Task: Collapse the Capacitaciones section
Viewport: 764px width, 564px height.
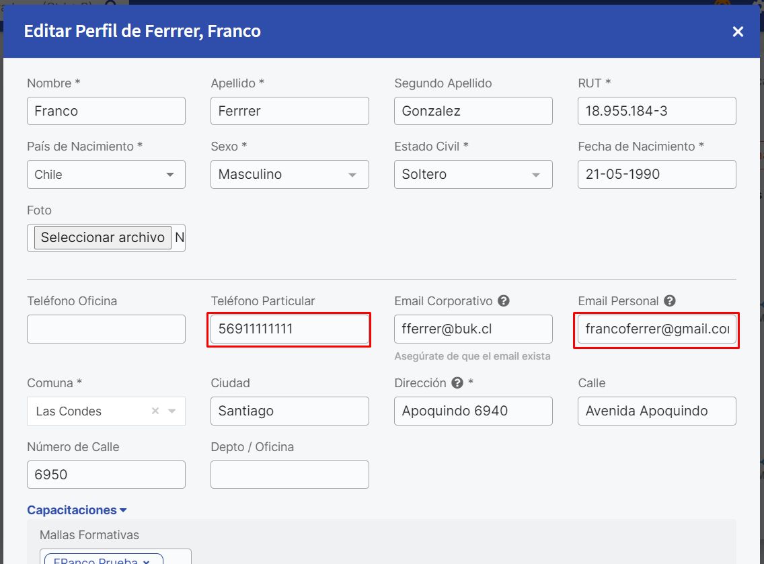Action: tap(77, 510)
